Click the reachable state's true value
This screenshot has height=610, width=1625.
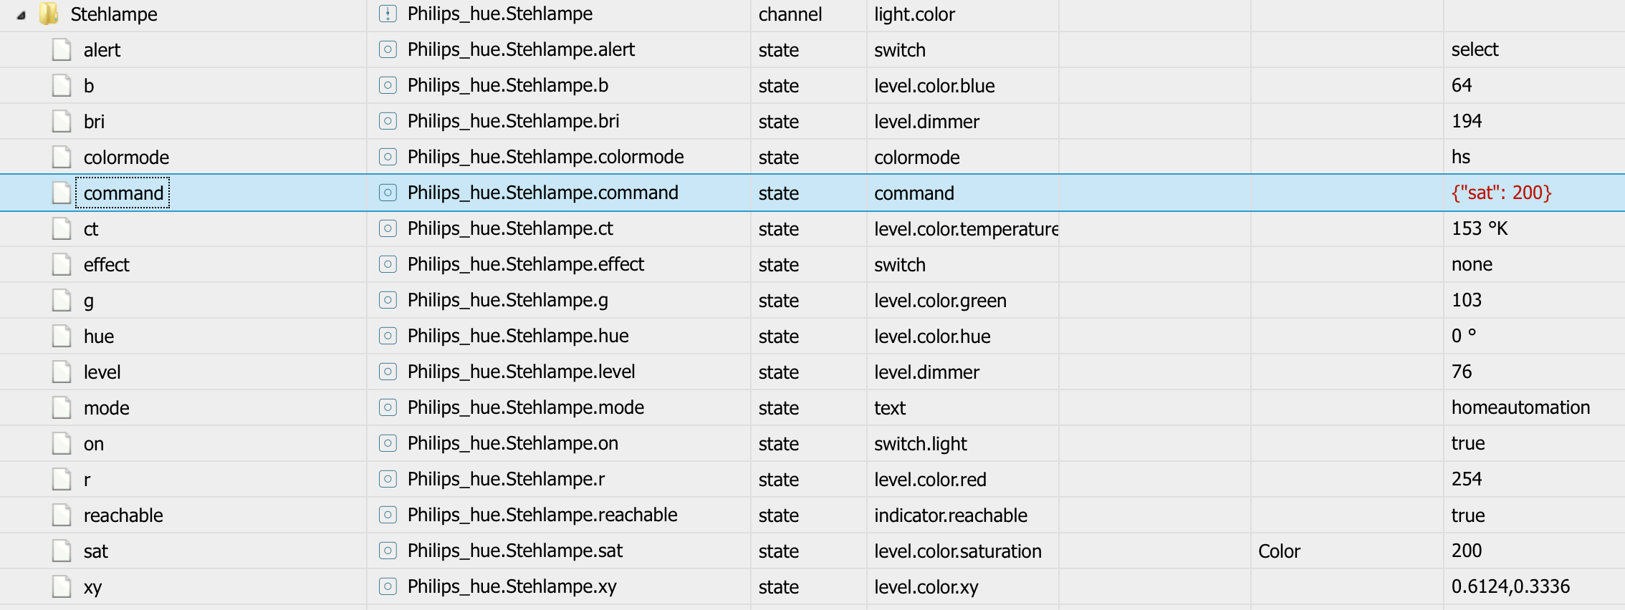[x=1468, y=515]
